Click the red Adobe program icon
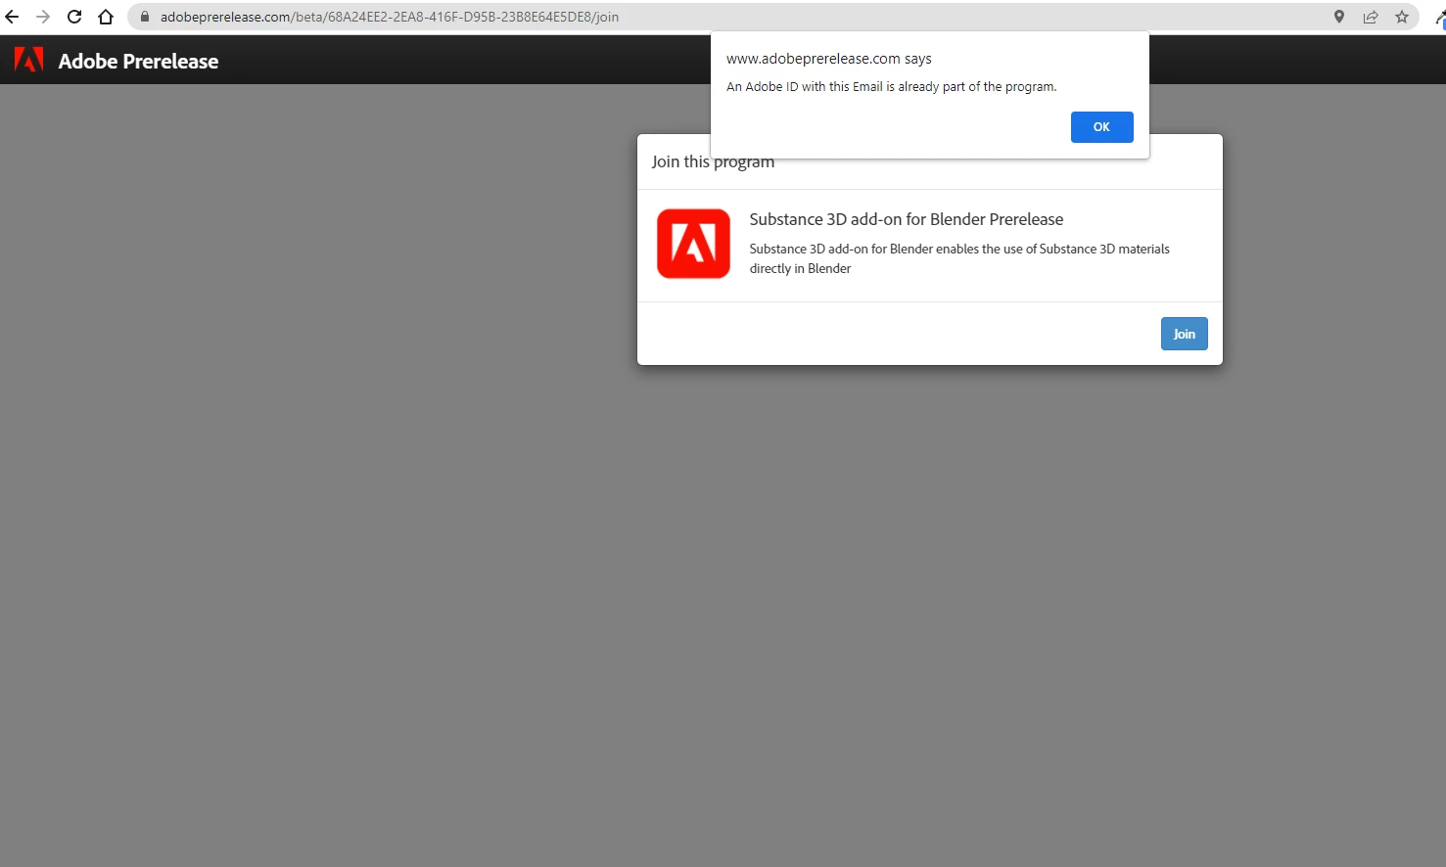The height and width of the screenshot is (867, 1446). pos(693,244)
